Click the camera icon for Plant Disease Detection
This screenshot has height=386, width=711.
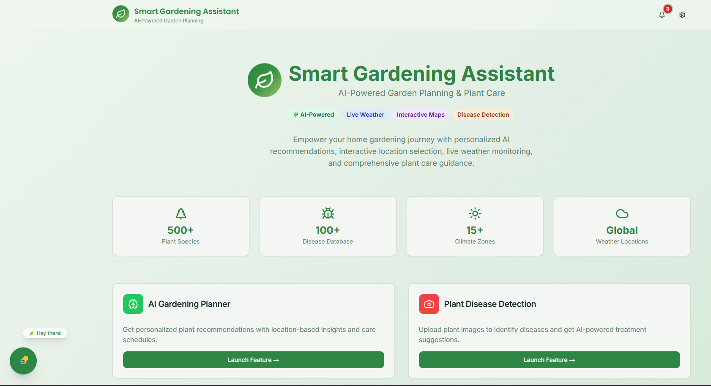[x=429, y=304]
